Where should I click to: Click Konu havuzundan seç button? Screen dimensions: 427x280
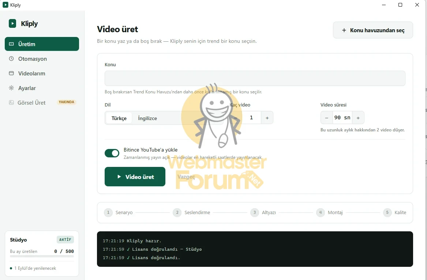click(373, 30)
